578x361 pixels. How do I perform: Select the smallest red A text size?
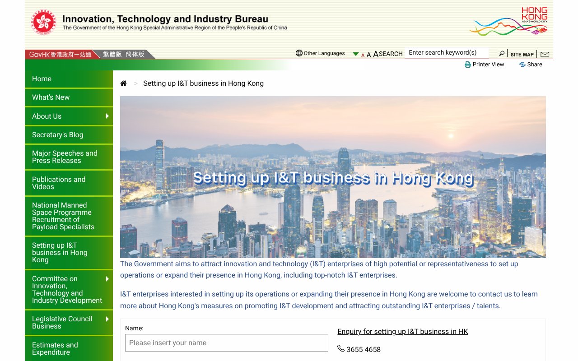coord(363,55)
